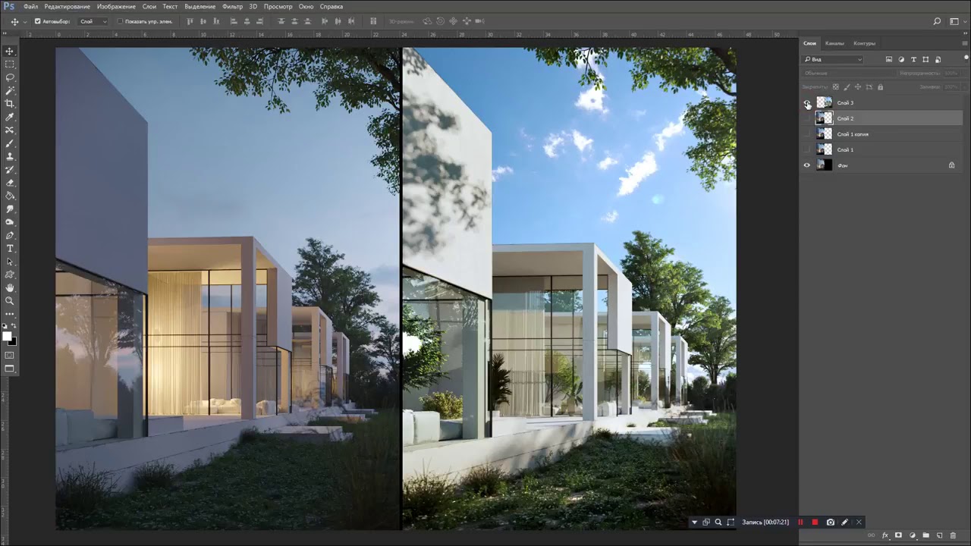Take a screenshot with the recorder camera icon
Screen dimensions: 971x546
pyautogui.click(x=831, y=522)
